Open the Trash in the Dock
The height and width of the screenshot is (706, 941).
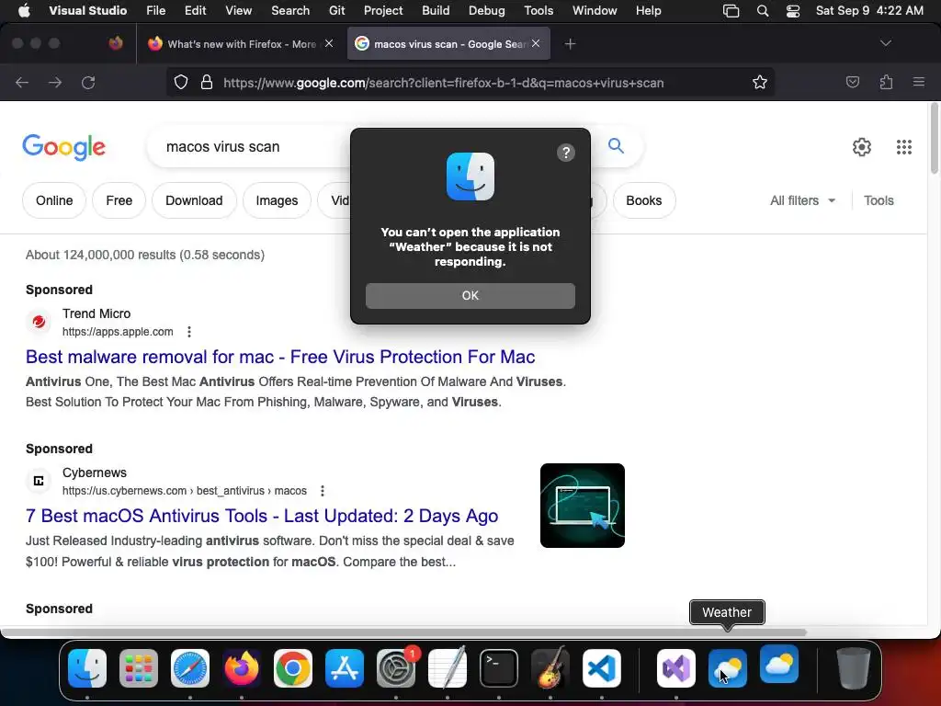pyautogui.click(x=854, y=667)
